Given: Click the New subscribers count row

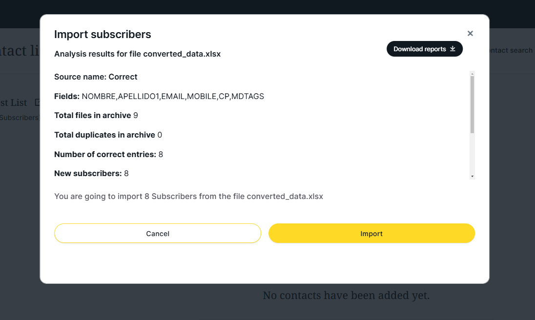Looking at the screenshot, I should click(x=91, y=174).
